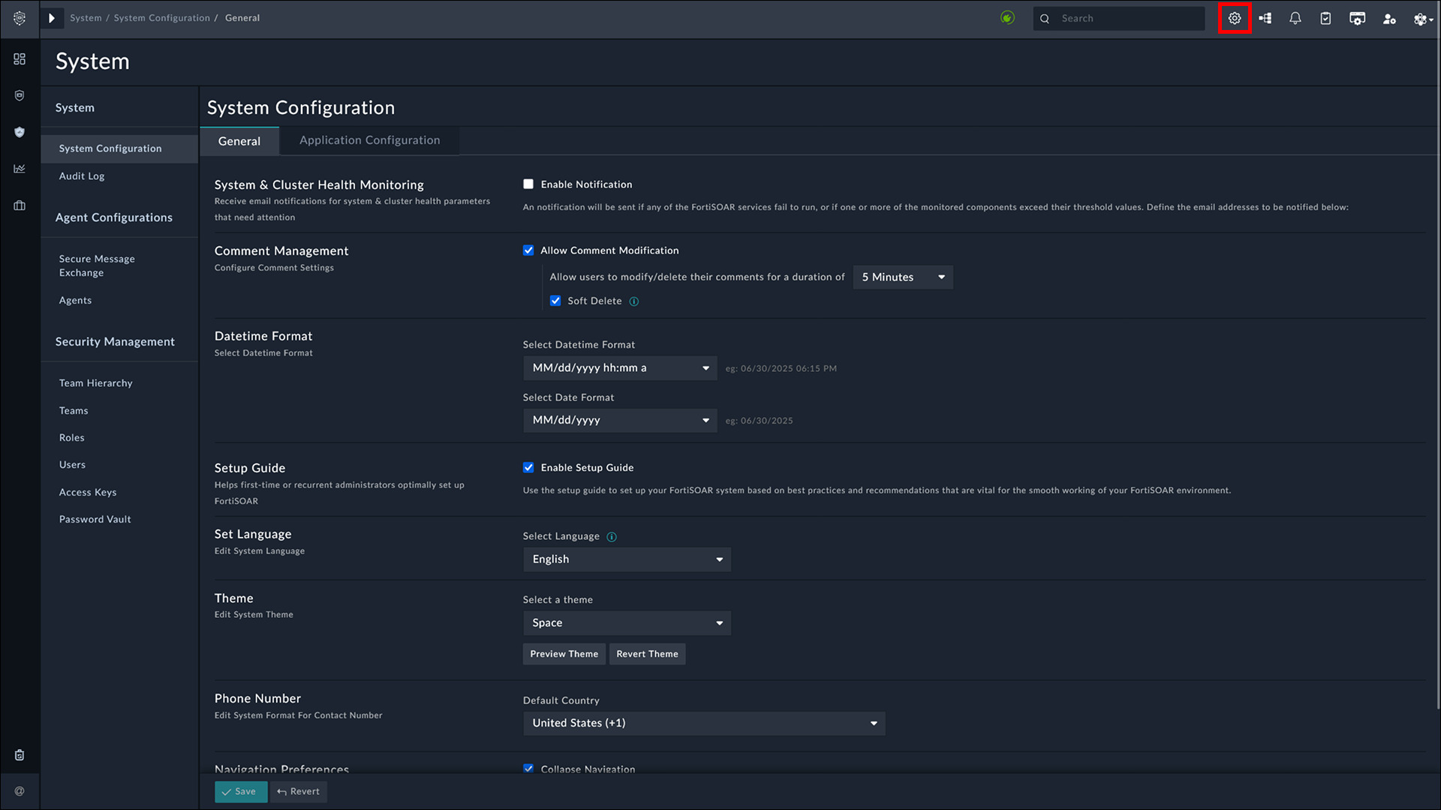This screenshot has width=1441, height=810.
Task: Uncheck Allow Comment Modification
Action: [528, 250]
